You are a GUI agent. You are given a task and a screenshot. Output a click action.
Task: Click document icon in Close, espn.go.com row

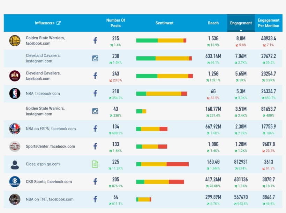pos(95,164)
